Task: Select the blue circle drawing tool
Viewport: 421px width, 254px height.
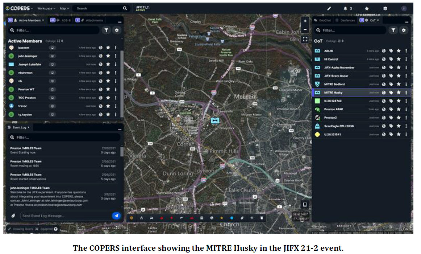Action: (x=232, y=218)
